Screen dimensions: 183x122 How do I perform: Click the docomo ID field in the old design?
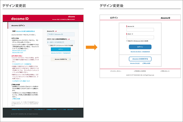point(61,34)
